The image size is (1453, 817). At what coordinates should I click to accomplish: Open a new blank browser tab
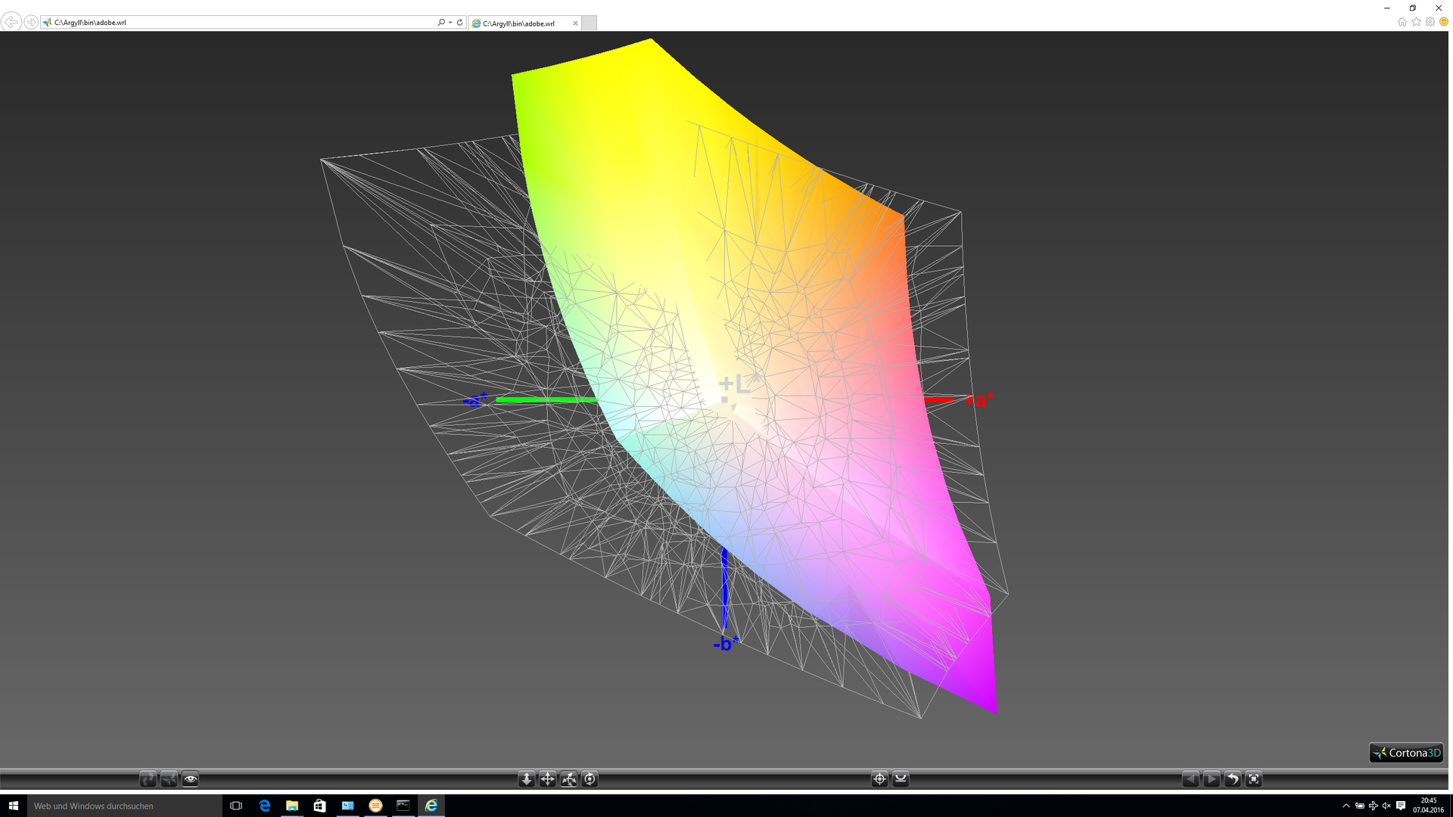589,23
